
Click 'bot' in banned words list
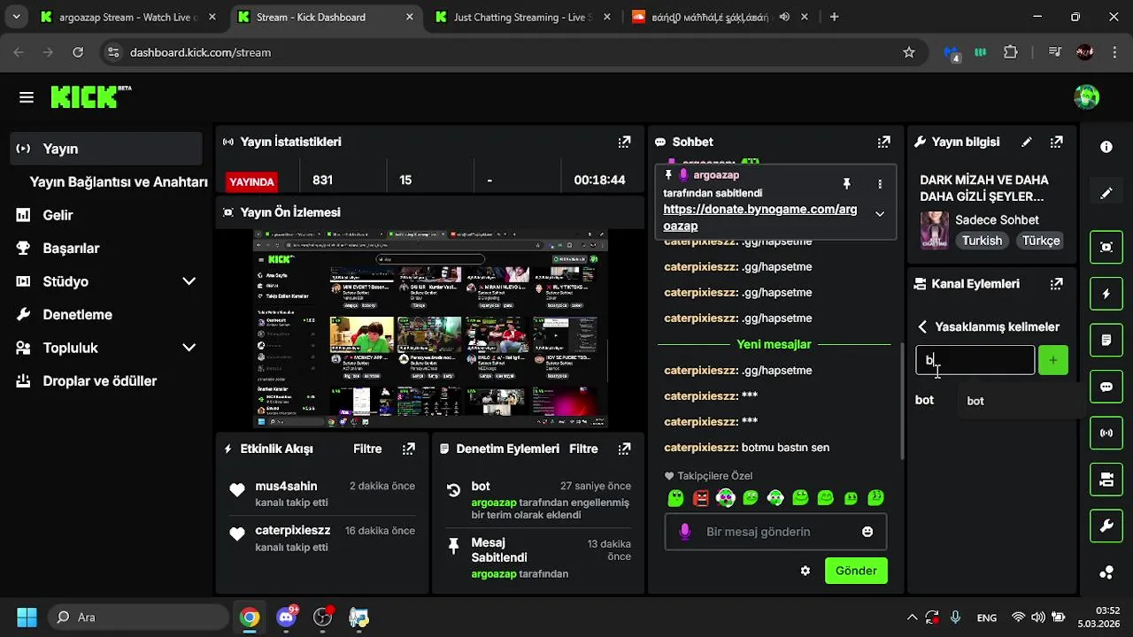pos(924,400)
